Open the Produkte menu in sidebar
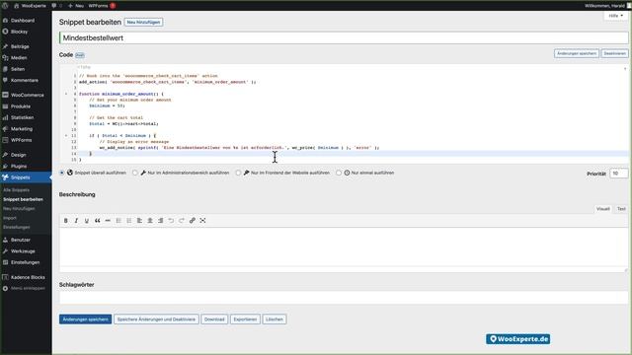Image resolution: width=632 pixels, height=355 pixels. click(26, 106)
